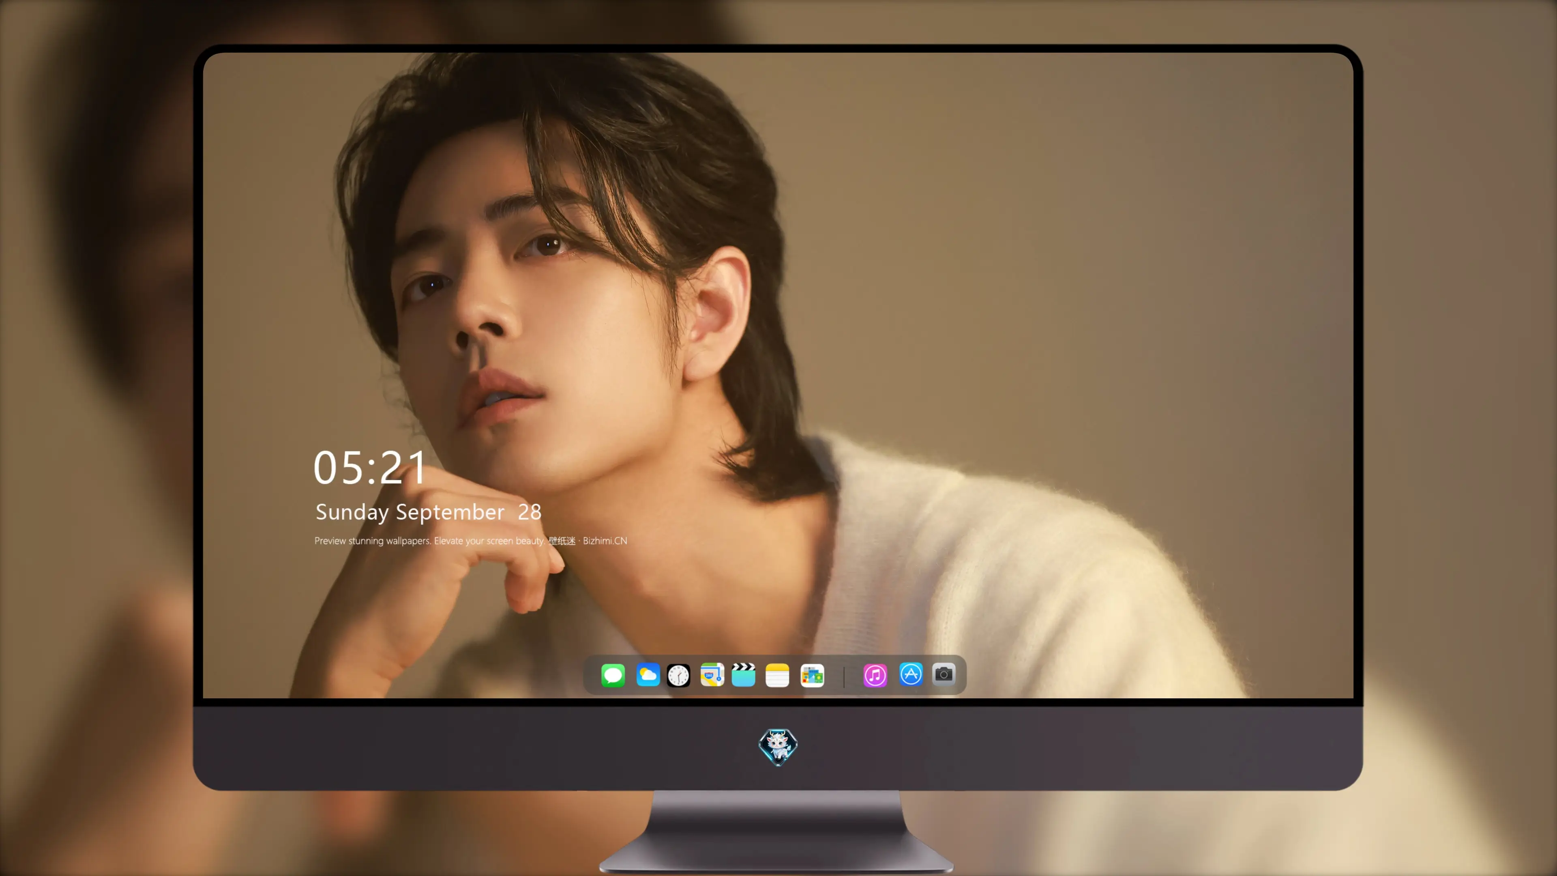
Task: Open the yellow Notes app
Action: pos(777,675)
